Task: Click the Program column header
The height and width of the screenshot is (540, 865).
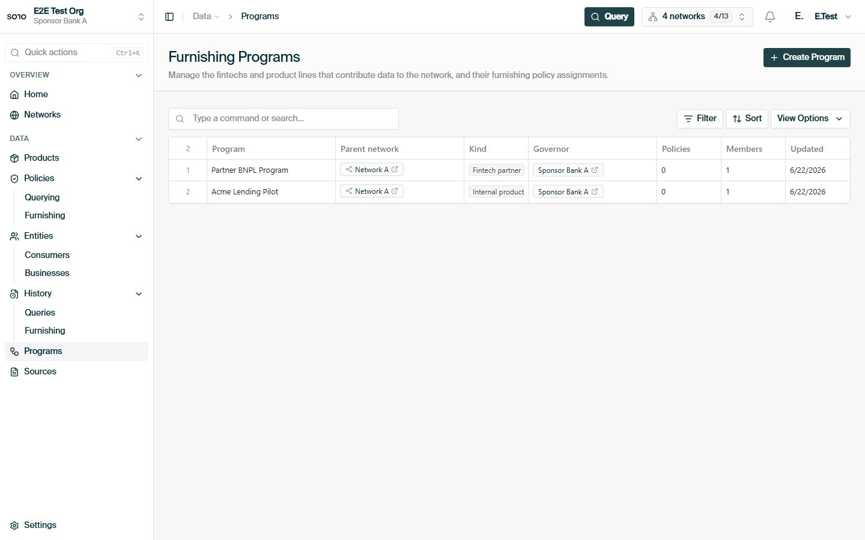Action: [x=271, y=149]
